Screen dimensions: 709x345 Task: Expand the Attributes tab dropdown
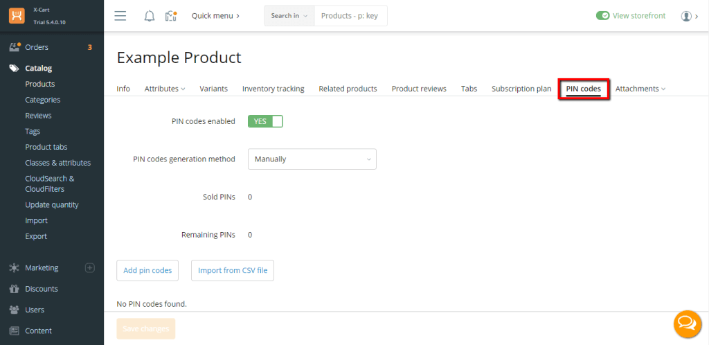165,89
